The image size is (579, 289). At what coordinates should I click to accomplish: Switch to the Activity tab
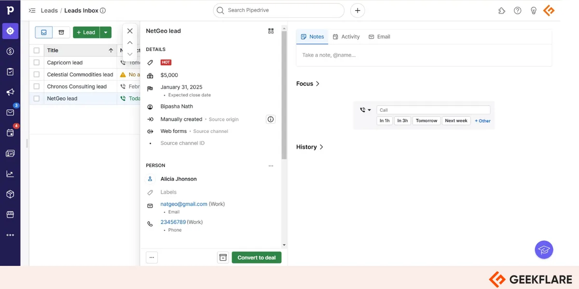[346, 37]
